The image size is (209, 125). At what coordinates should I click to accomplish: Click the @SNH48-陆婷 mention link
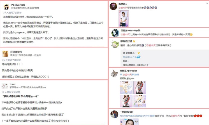(x=147, y=116)
